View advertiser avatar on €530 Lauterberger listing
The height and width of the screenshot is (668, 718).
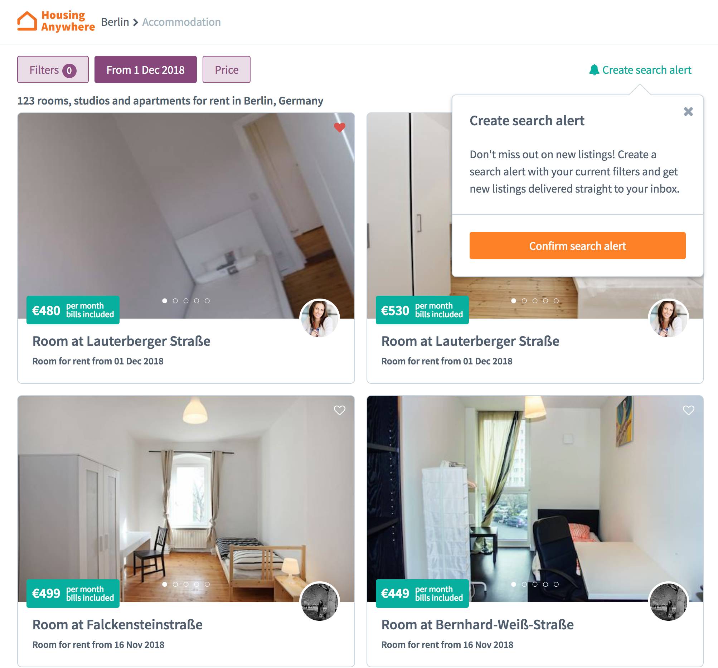(x=669, y=318)
